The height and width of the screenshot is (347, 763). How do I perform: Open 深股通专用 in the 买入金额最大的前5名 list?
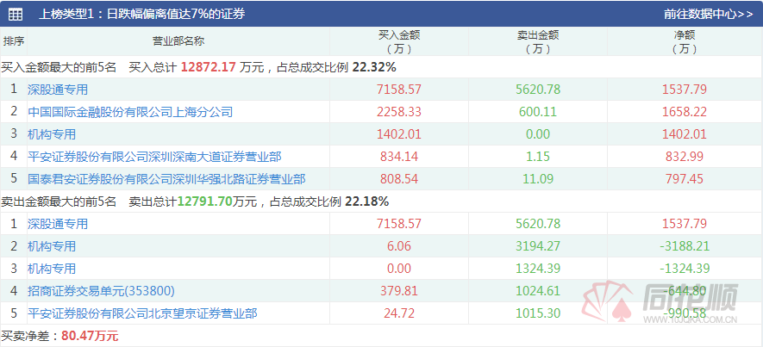point(58,90)
